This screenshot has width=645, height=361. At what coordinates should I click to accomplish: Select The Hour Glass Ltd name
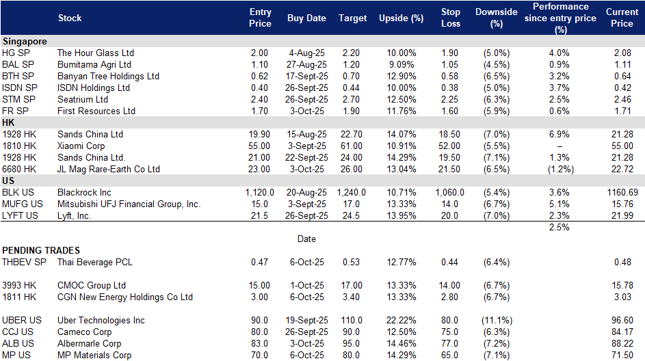click(96, 53)
